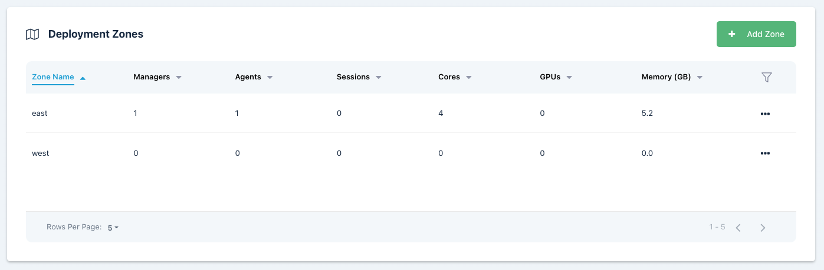The height and width of the screenshot is (270, 824).
Task: Go to the previous page arrow
Action: click(738, 228)
